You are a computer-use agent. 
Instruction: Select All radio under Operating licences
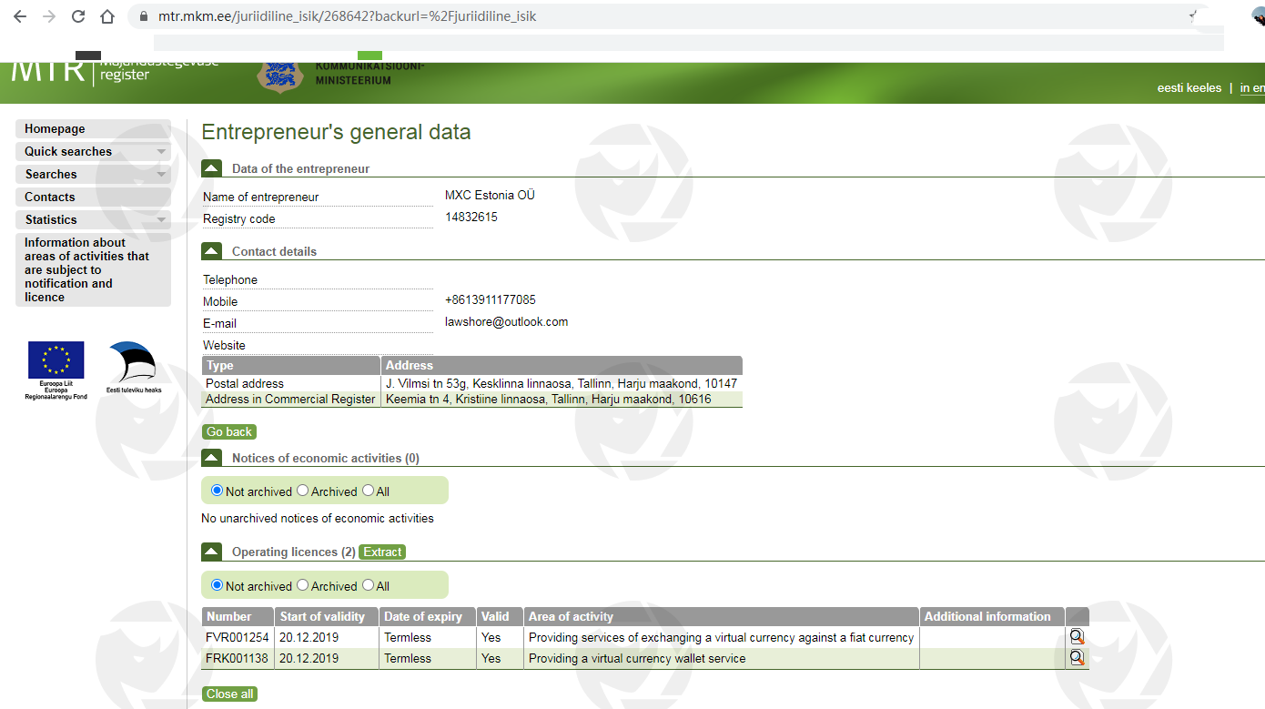tap(369, 585)
